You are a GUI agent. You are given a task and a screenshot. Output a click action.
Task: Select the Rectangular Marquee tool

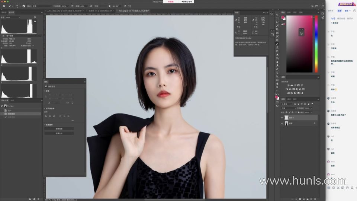pyautogui.click(x=277, y=18)
